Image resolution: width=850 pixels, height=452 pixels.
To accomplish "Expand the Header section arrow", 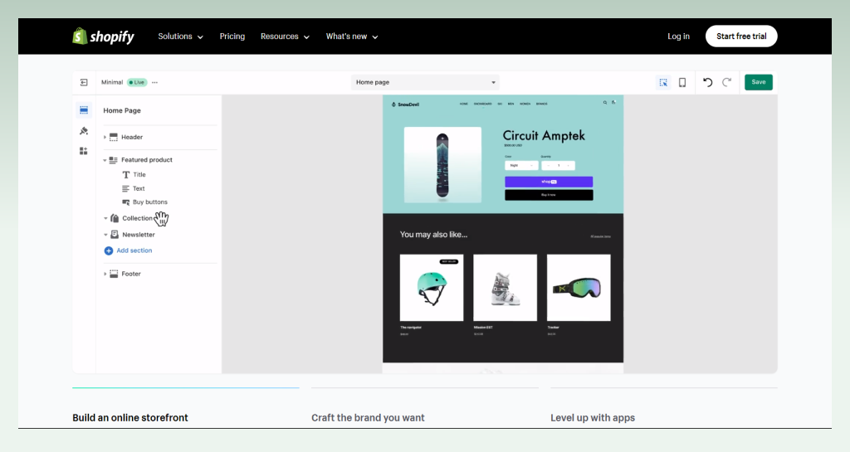I will point(105,138).
